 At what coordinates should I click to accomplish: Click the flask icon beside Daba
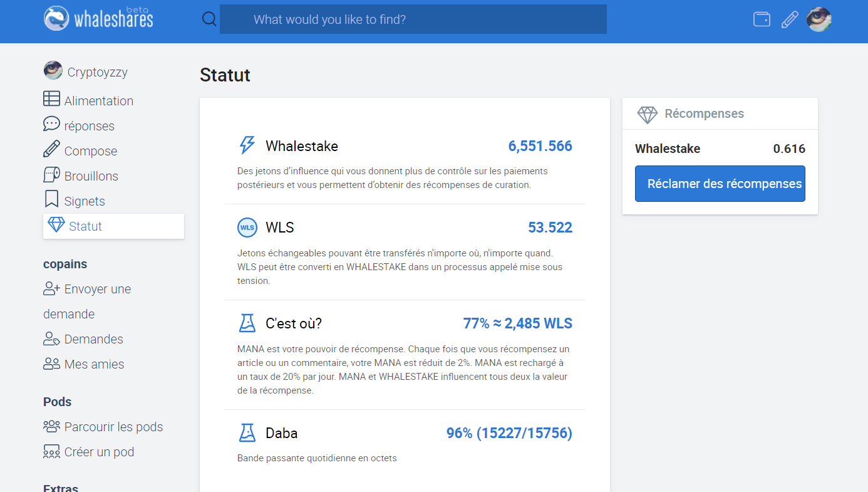click(x=247, y=432)
